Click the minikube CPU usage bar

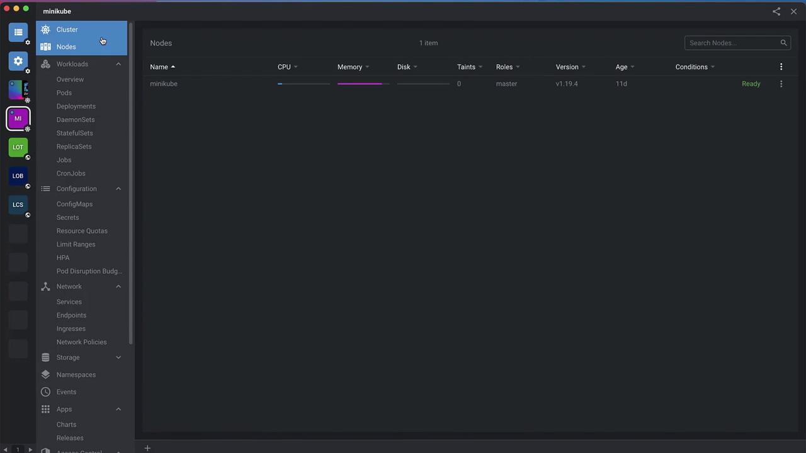[304, 84]
